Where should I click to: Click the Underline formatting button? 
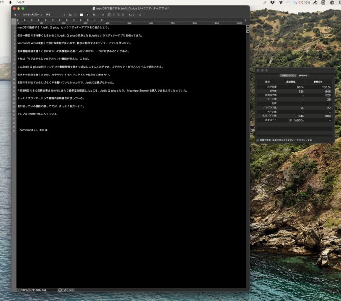103,15
